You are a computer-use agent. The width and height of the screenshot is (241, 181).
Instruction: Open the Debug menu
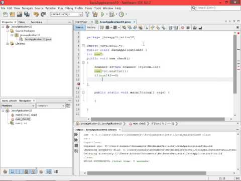click(x=69, y=8)
